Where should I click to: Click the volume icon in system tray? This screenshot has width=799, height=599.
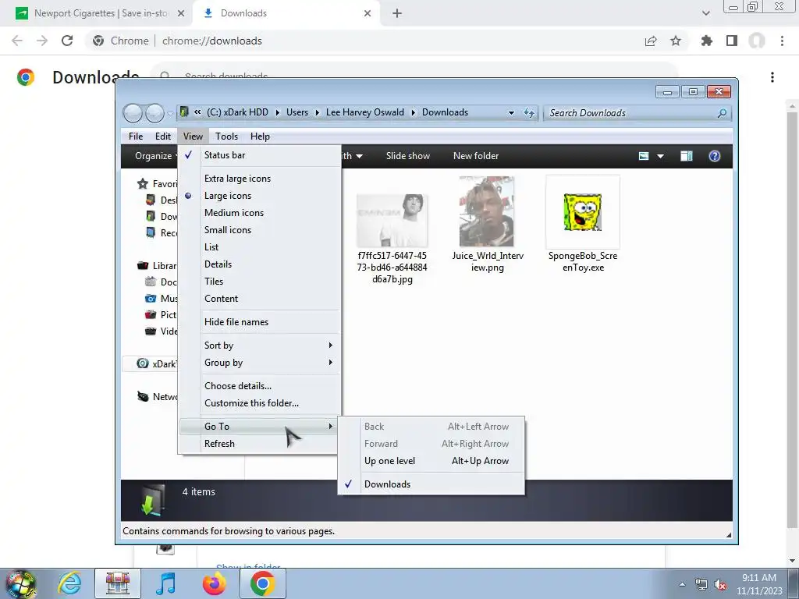(720, 584)
